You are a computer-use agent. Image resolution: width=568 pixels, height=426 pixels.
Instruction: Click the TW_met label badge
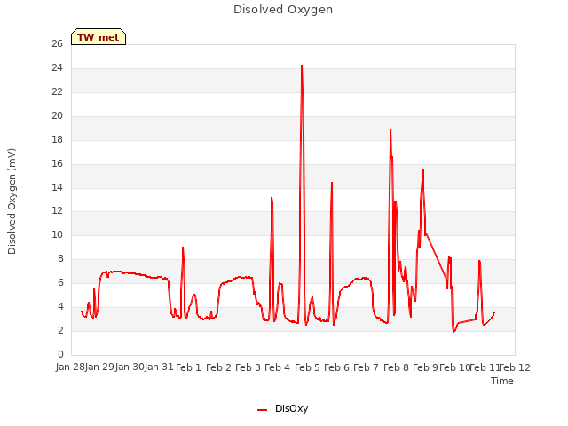(x=99, y=37)
